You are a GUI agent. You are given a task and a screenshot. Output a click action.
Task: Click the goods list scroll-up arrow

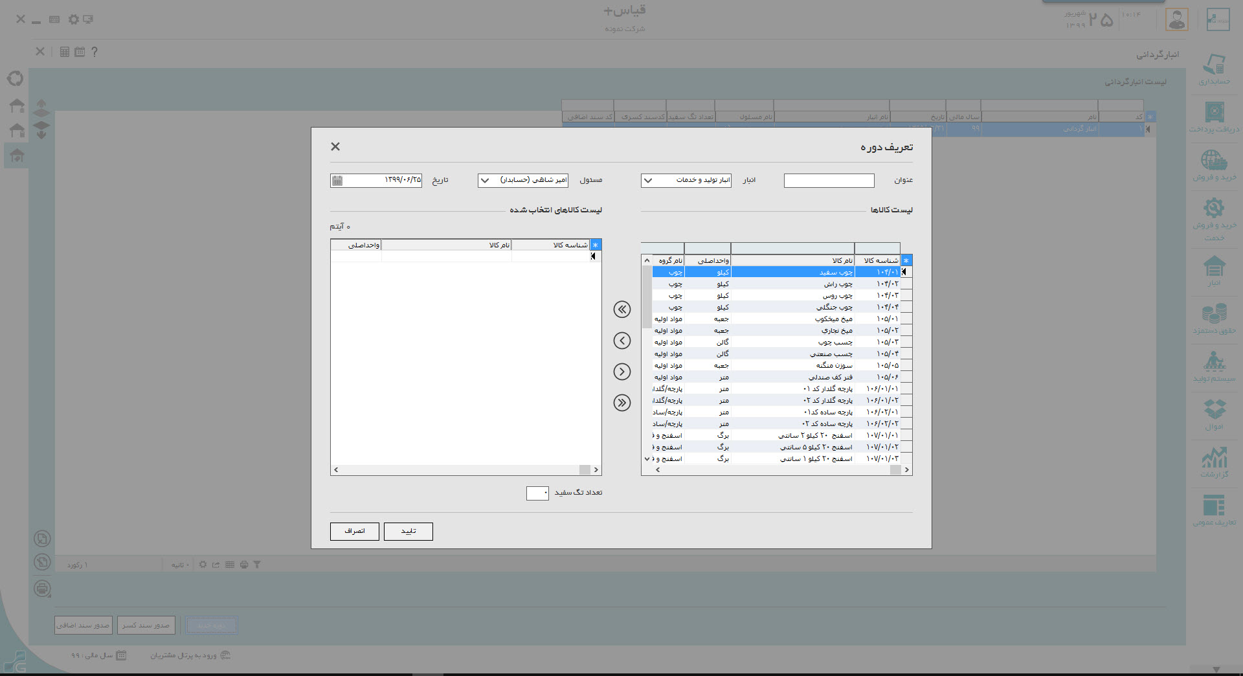[647, 260]
